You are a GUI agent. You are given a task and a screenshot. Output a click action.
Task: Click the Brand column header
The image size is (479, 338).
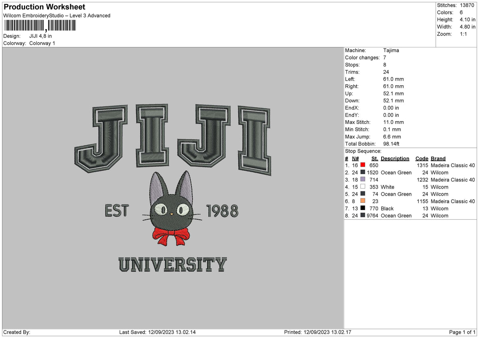click(x=438, y=158)
